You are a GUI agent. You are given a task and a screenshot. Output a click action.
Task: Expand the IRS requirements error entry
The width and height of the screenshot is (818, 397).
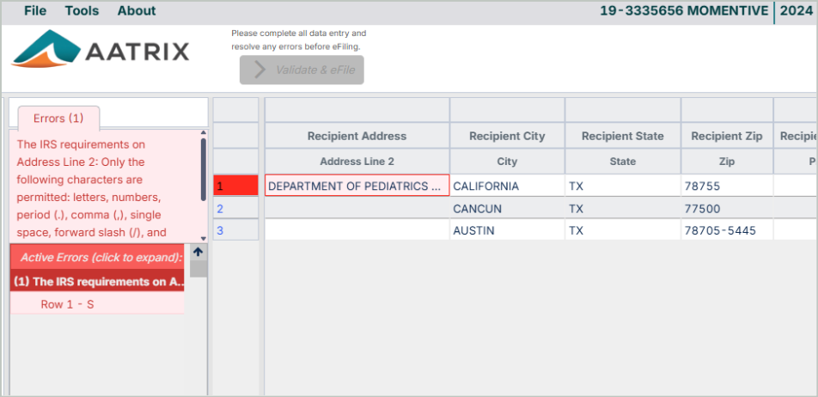pyautogui.click(x=98, y=281)
